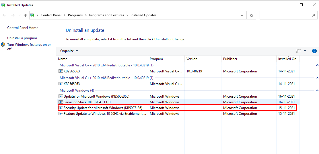Viewport: 319px width, 154px height.
Task: Sort by the Publisher column header
Action: click(249, 59)
